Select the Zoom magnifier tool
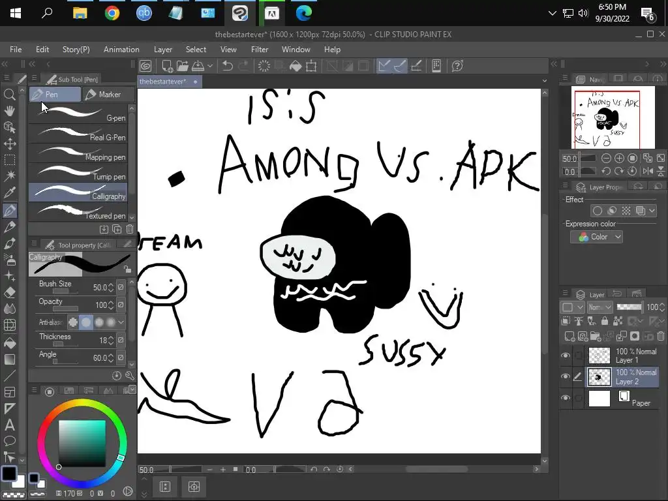668x501 pixels. [x=9, y=94]
